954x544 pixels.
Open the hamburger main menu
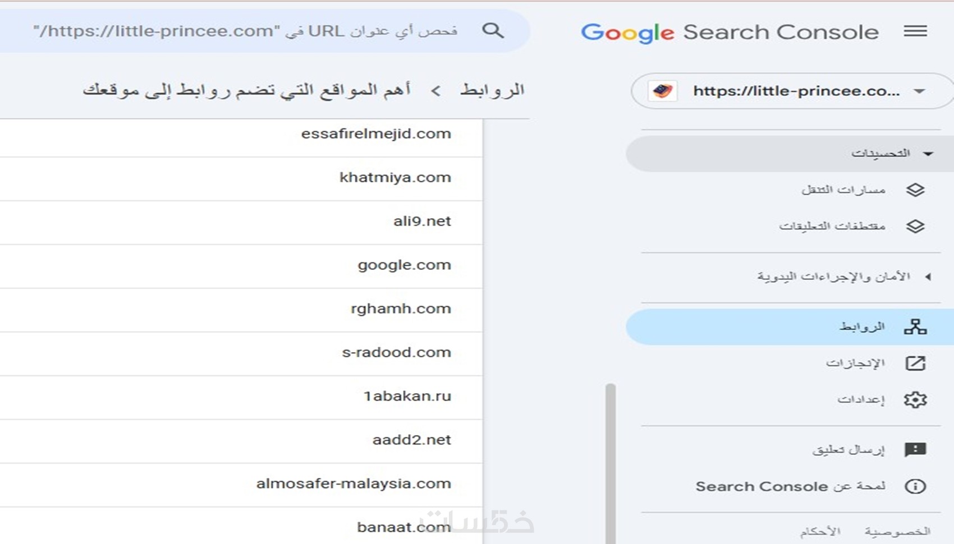pyautogui.click(x=915, y=31)
